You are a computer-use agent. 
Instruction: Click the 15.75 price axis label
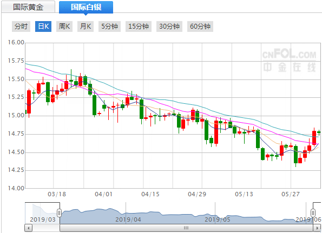pyautogui.click(x=16, y=61)
